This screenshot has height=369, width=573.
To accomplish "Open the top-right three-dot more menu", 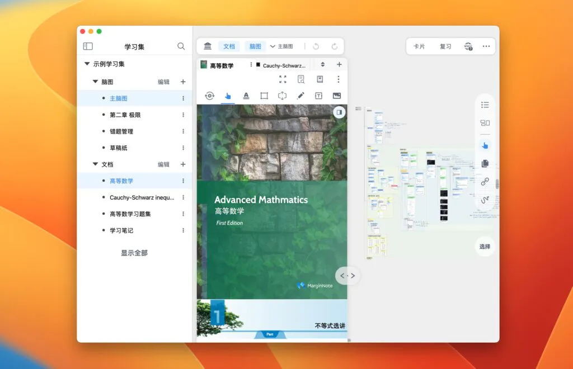I will coord(486,46).
